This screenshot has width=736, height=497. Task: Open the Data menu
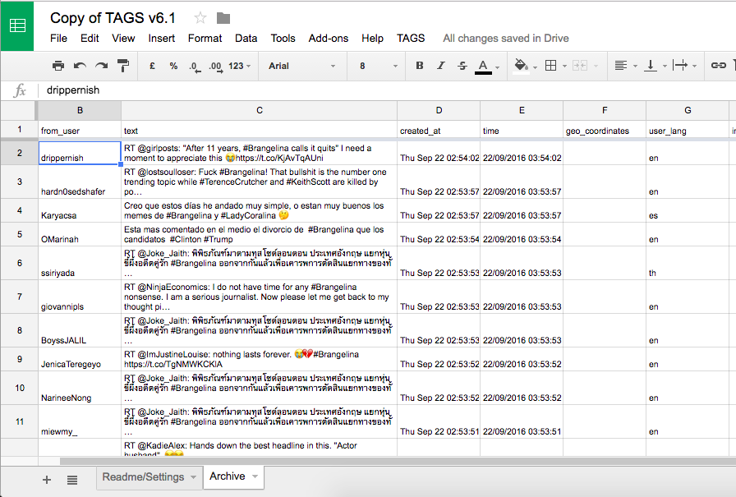click(246, 39)
